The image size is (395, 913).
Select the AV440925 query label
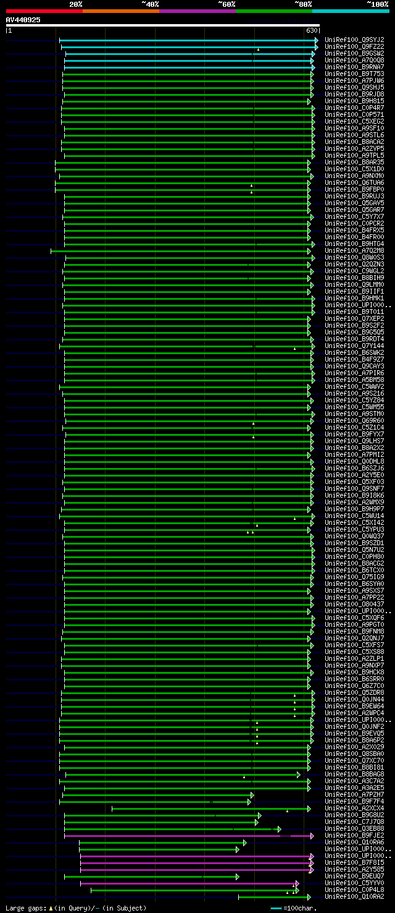[23, 20]
